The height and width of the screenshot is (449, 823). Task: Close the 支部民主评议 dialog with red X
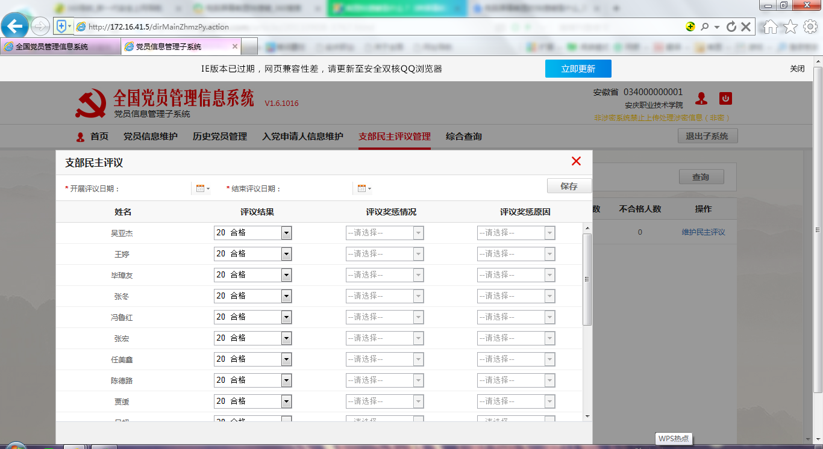click(x=576, y=161)
